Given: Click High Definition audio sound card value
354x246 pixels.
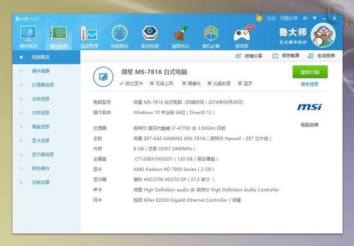Looking at the screenshot, I should 206,190.
